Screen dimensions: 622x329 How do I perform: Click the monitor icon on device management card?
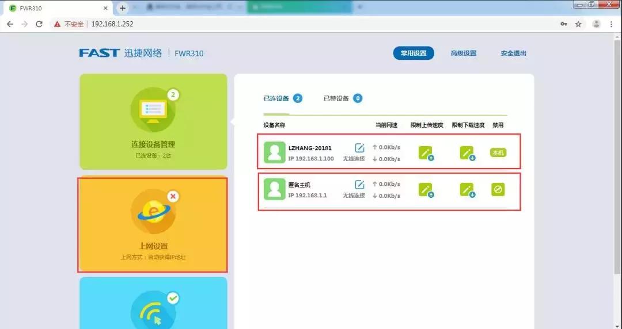pyautogui.click(x=153, y=110)
